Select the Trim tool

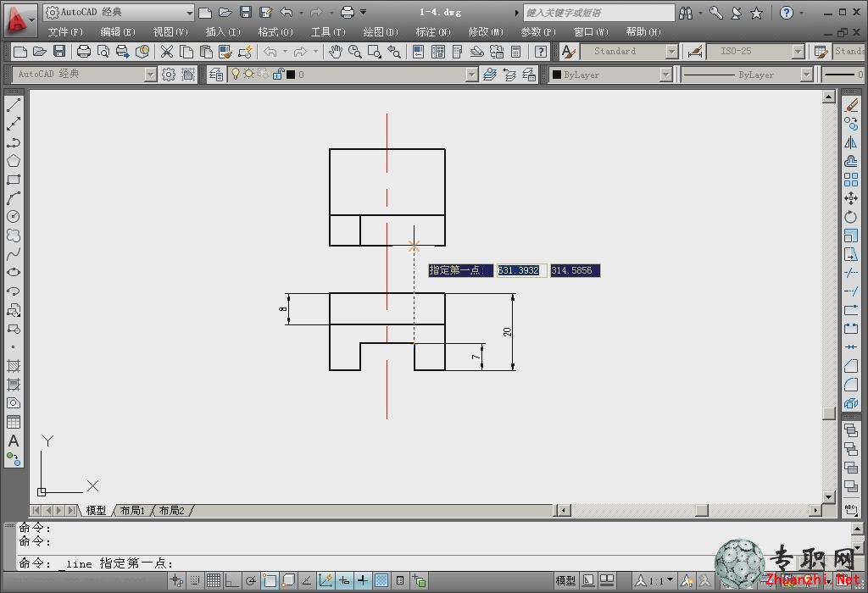pos(851,273)
